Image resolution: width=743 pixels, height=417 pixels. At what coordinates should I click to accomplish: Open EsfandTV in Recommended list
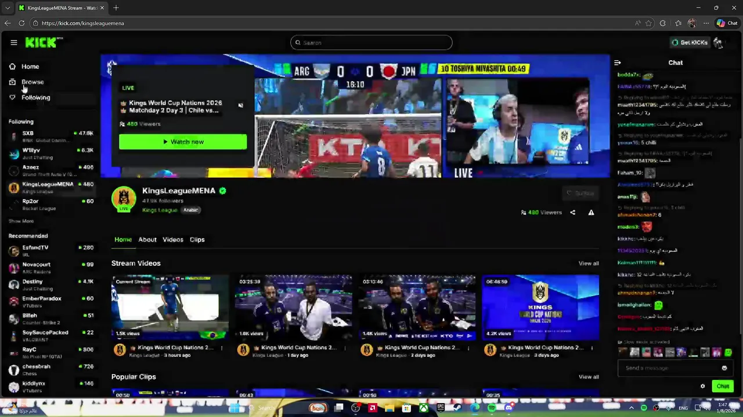click(x=51, y=251)
